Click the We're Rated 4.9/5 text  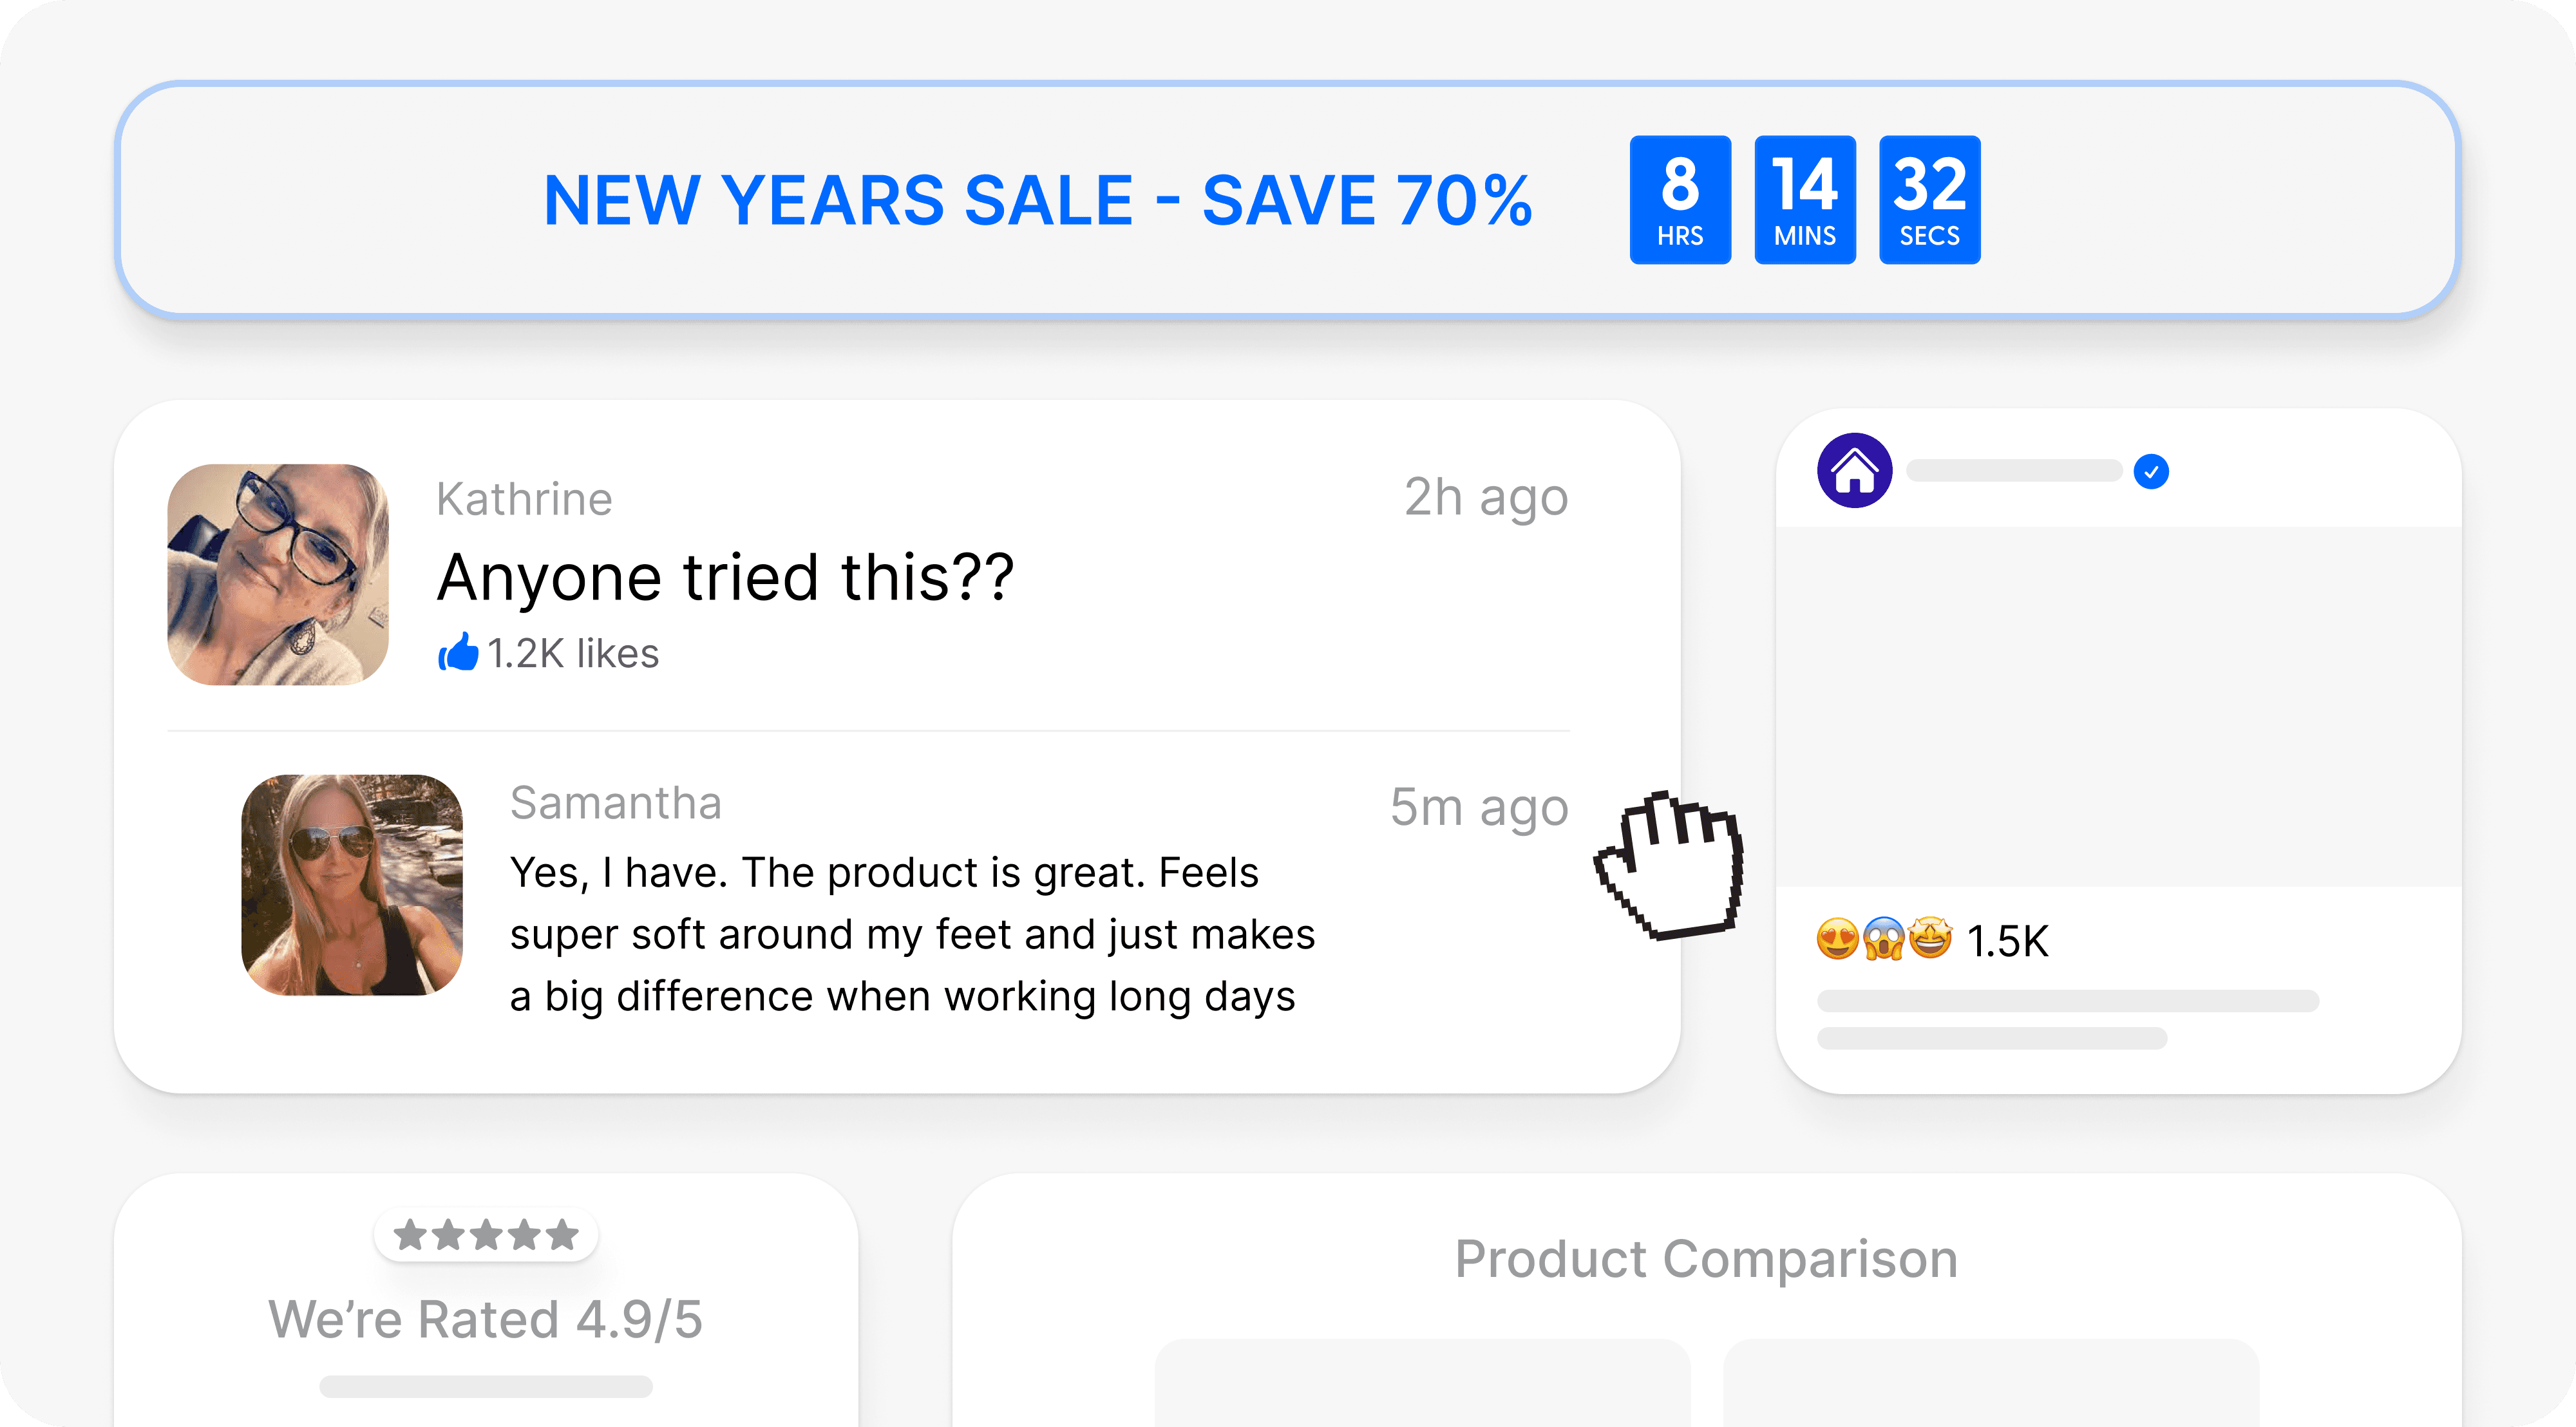click(x=486, y=1319)
